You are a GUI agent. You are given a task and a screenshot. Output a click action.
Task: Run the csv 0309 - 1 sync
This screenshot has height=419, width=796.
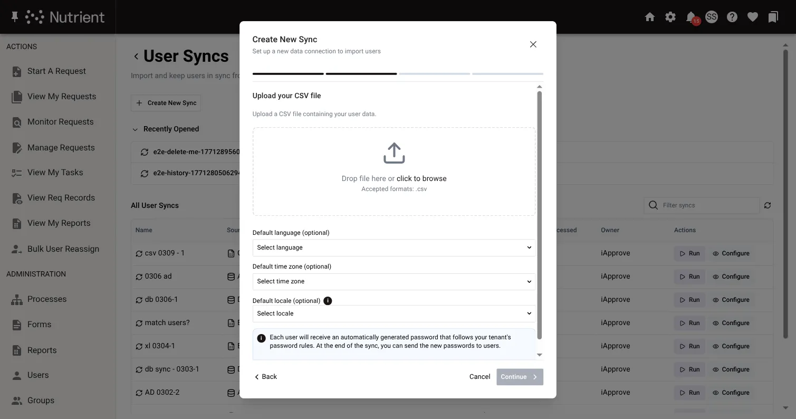pyautogui.click(x=689, y=253)
